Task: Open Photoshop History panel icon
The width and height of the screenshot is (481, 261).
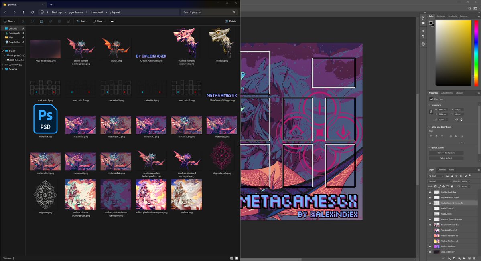Action: click(x=423, y=18)
